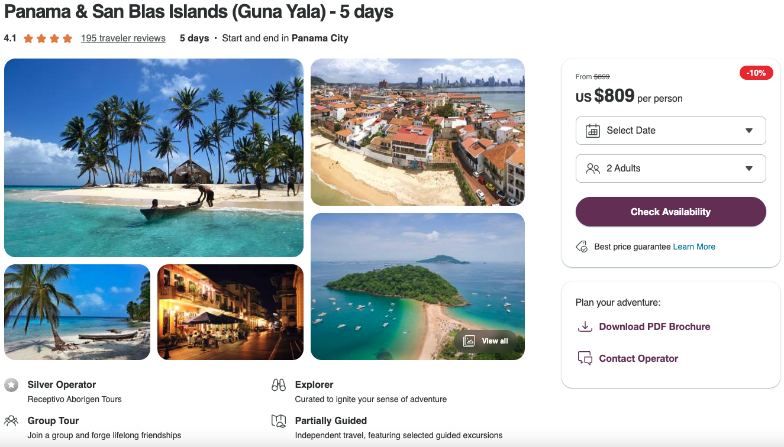The width and height of the screenshot is (784, 447).
Task: Open the Select Date dropdown
Action: 670,131
